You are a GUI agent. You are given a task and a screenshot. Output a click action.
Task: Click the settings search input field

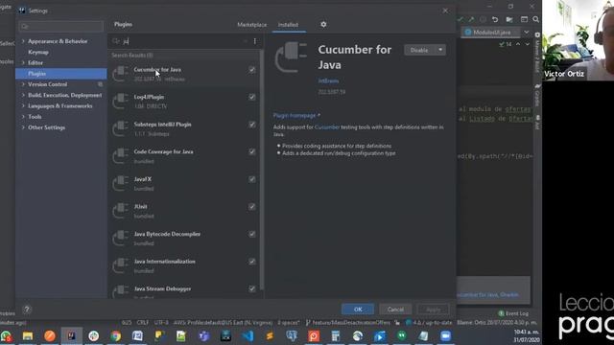tap(61, 26)
